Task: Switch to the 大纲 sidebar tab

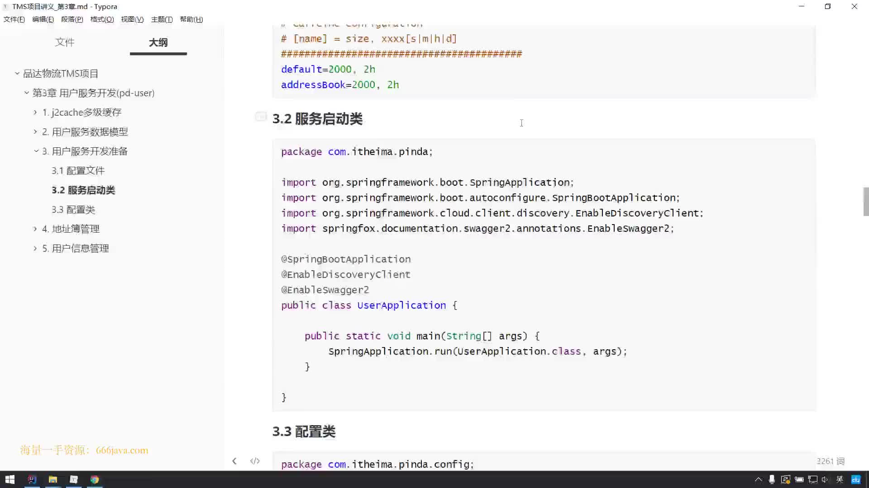Action: tap(158, 42)
